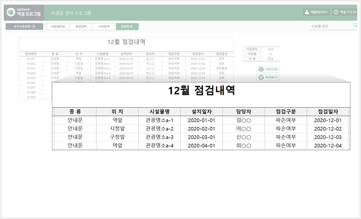Viewport: 361px width, 219px height.
Task: Click the 내역조회 button
Action: pos(268,69)
